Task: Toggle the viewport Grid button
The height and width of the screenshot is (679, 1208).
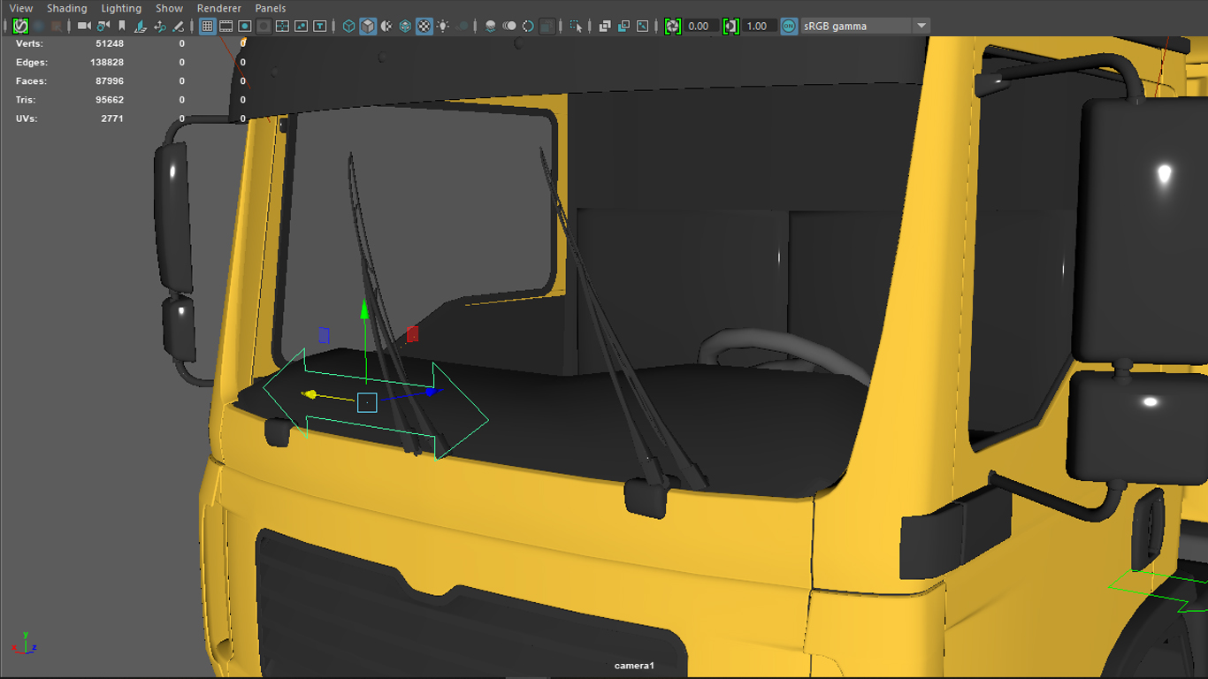Action: pos(207,27)
